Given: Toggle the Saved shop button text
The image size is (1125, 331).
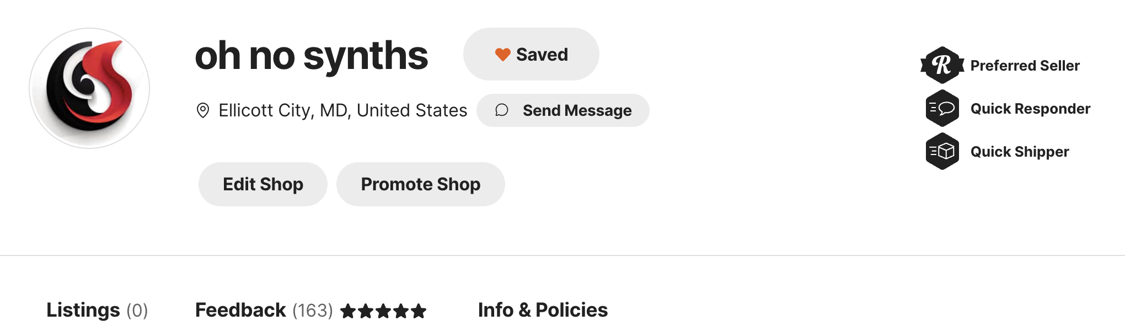Looking at the screenshot, I should pyautogui.click(x=542, y=55).
